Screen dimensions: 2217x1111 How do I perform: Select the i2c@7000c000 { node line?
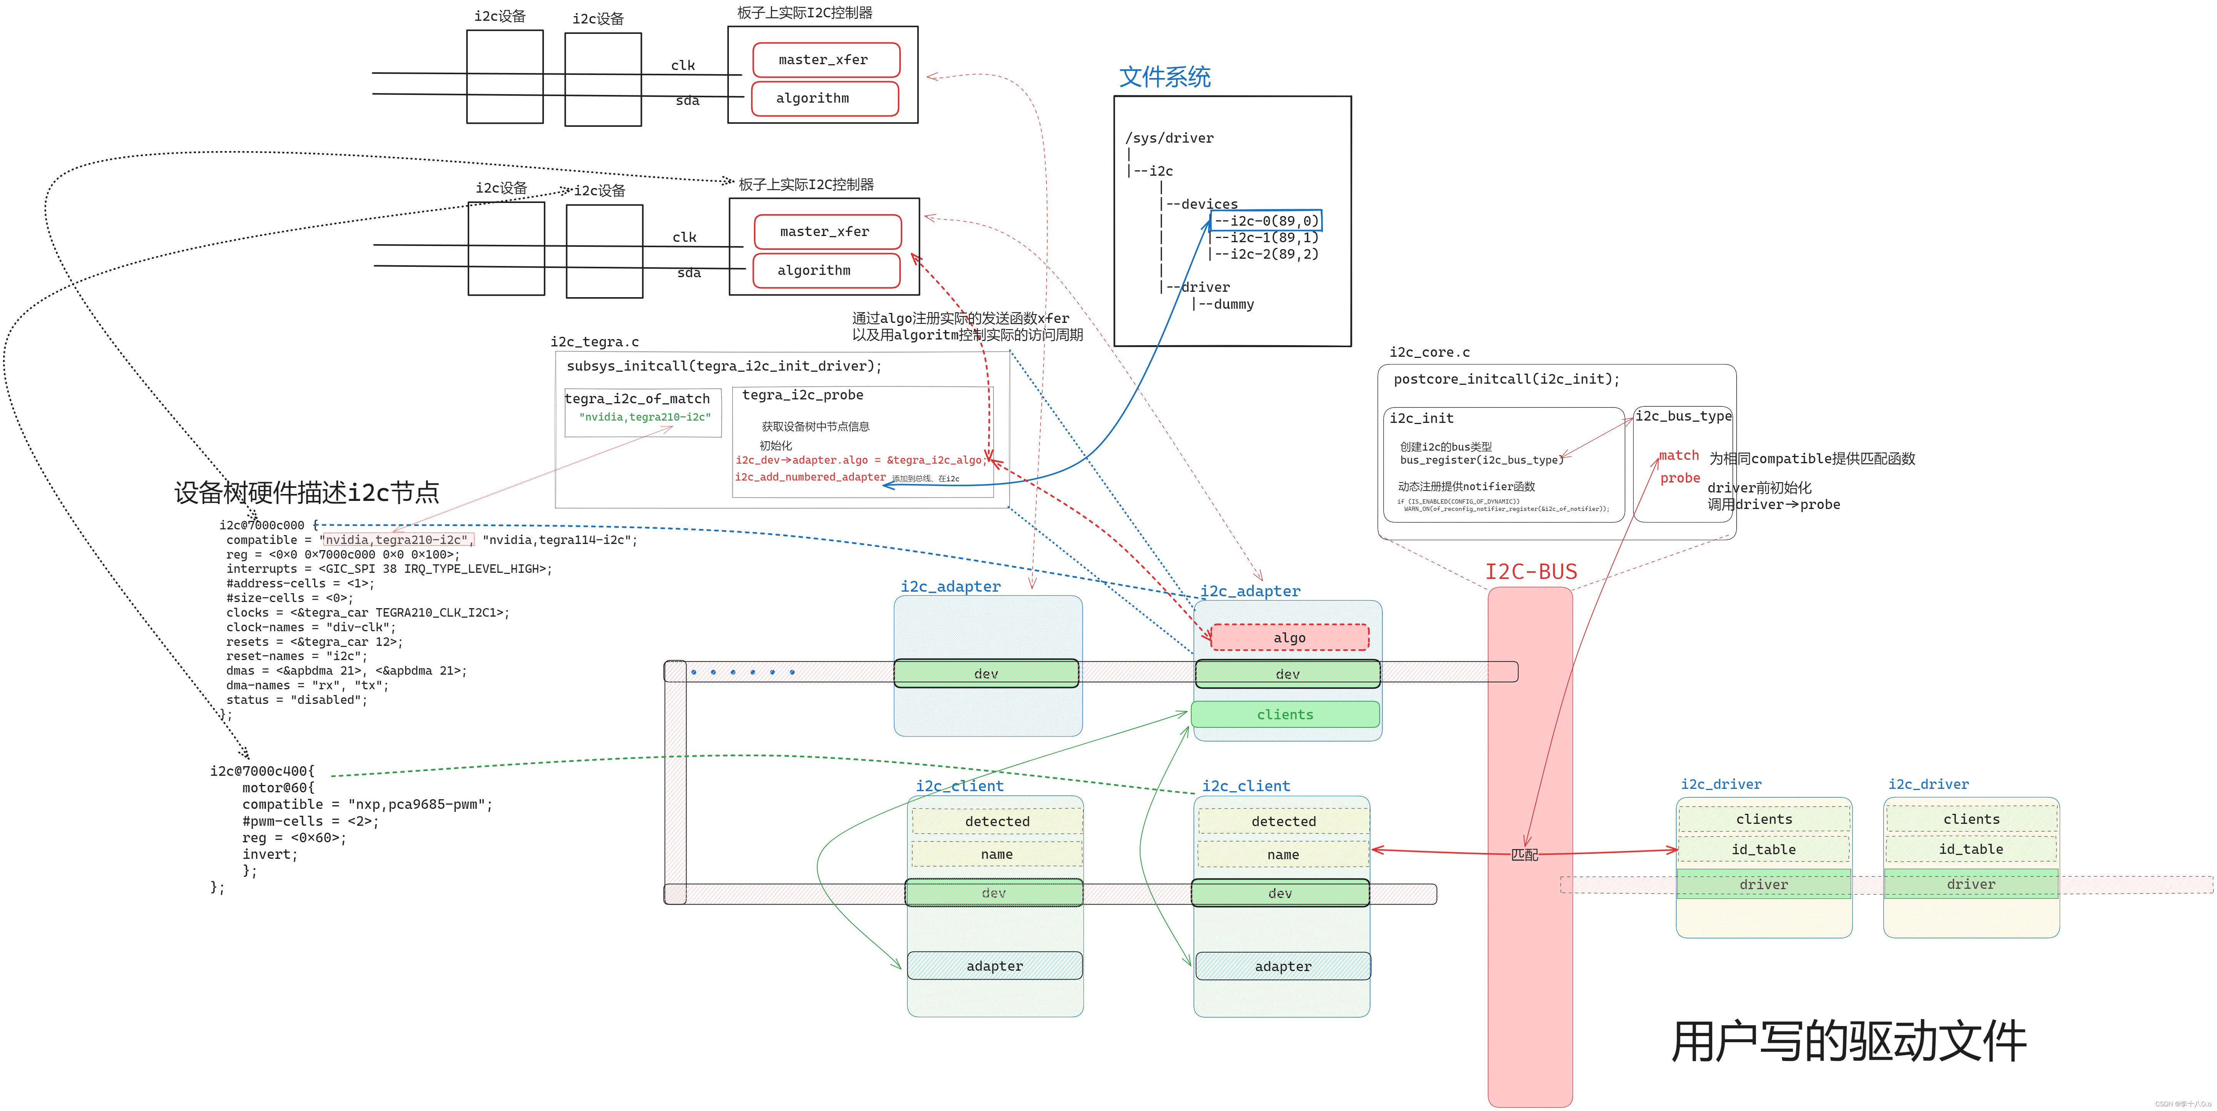[x=268, y=526]
